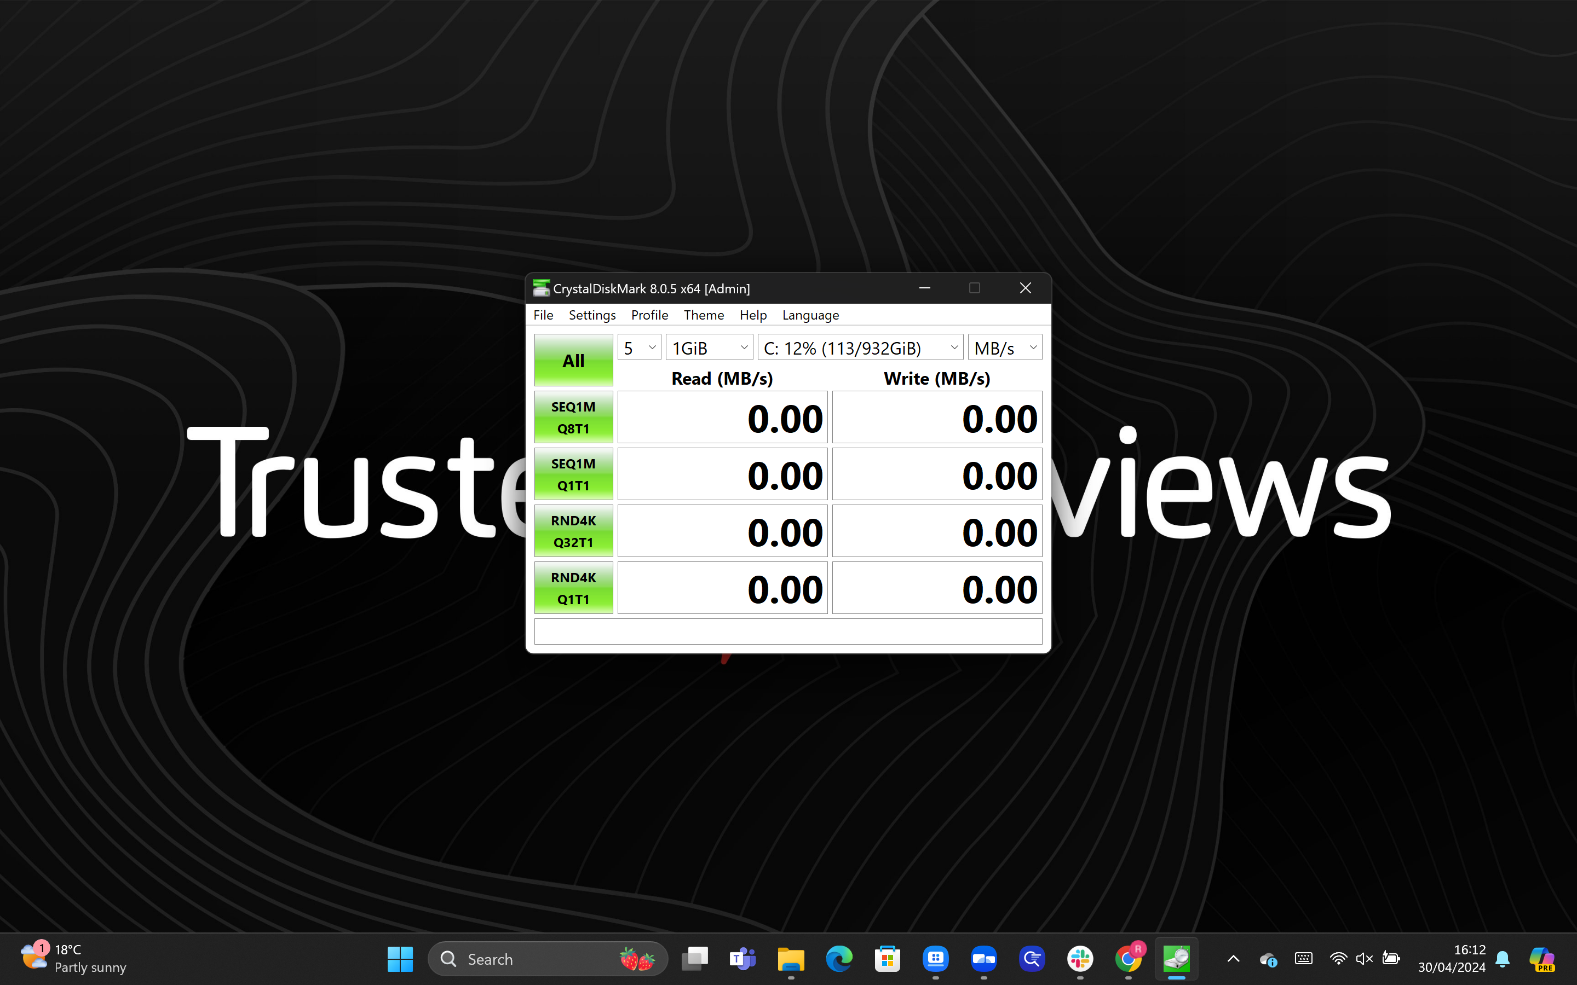Click the CrystalDiskMark taskbar icon
This screenshot has width=1577, height=985.
pos(1176,959)
